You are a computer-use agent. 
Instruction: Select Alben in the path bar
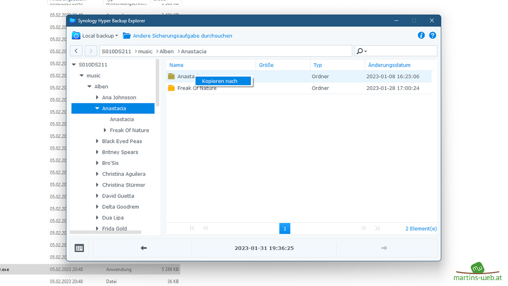click(x=167, y=51)
